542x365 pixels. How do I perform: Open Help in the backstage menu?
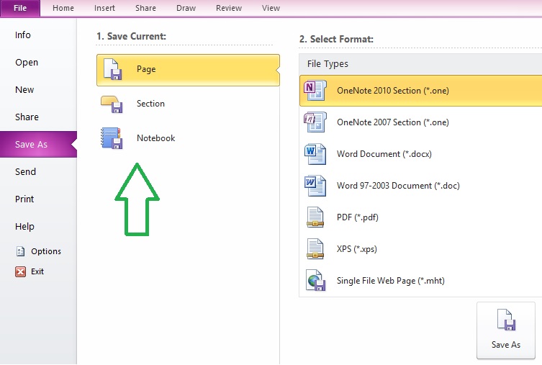[x=24, y=226]
